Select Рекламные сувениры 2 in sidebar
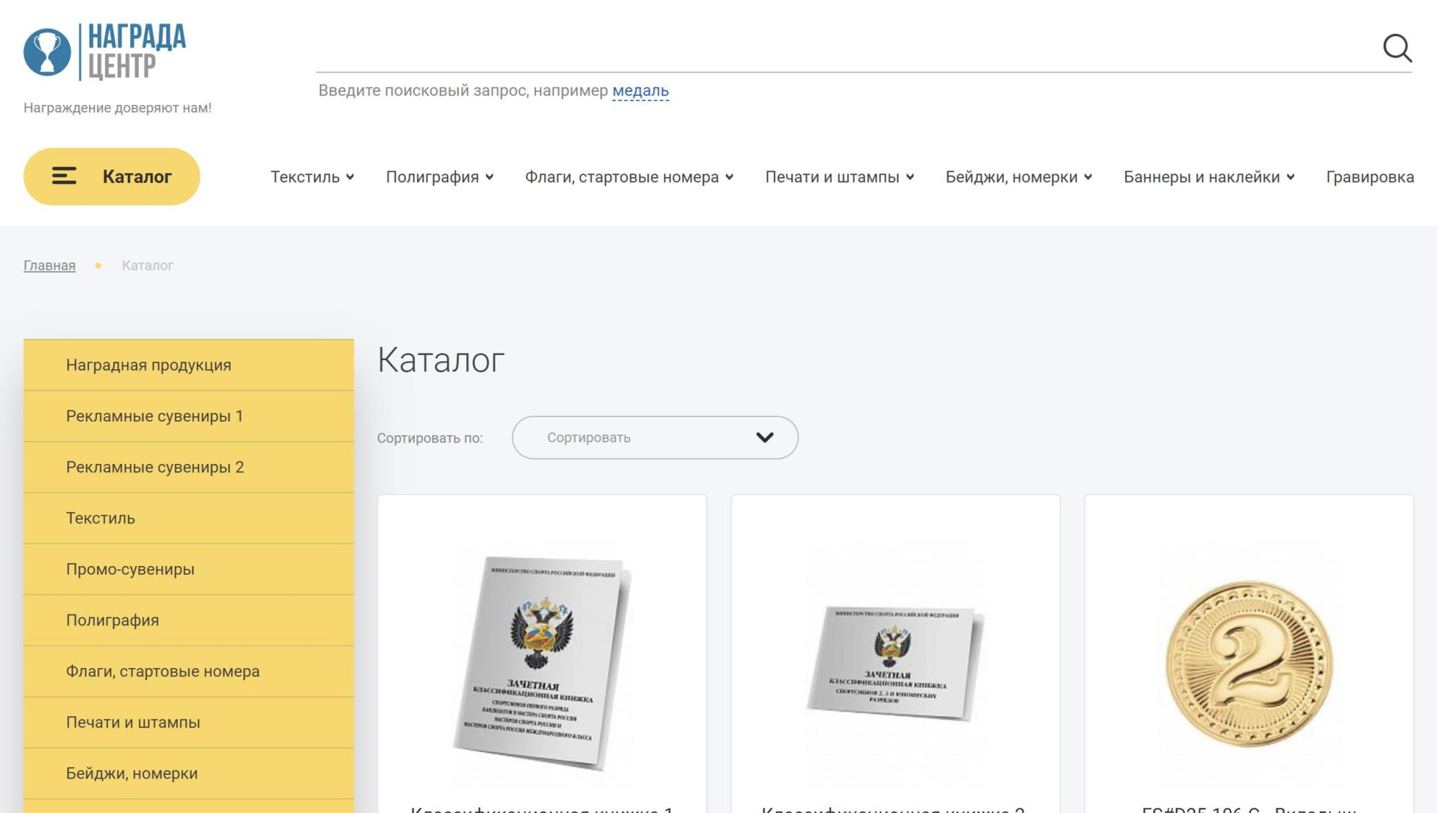The height and width of the screenshot is (813, 1437). [x=189, y=467]
